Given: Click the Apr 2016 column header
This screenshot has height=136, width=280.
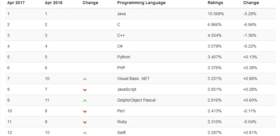Looking at the screenshot, I should [53, 3].
